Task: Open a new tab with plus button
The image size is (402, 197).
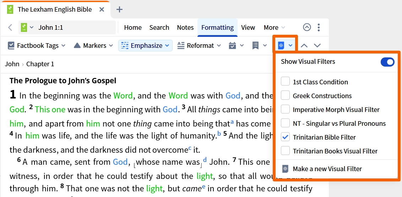Action: 119,10
